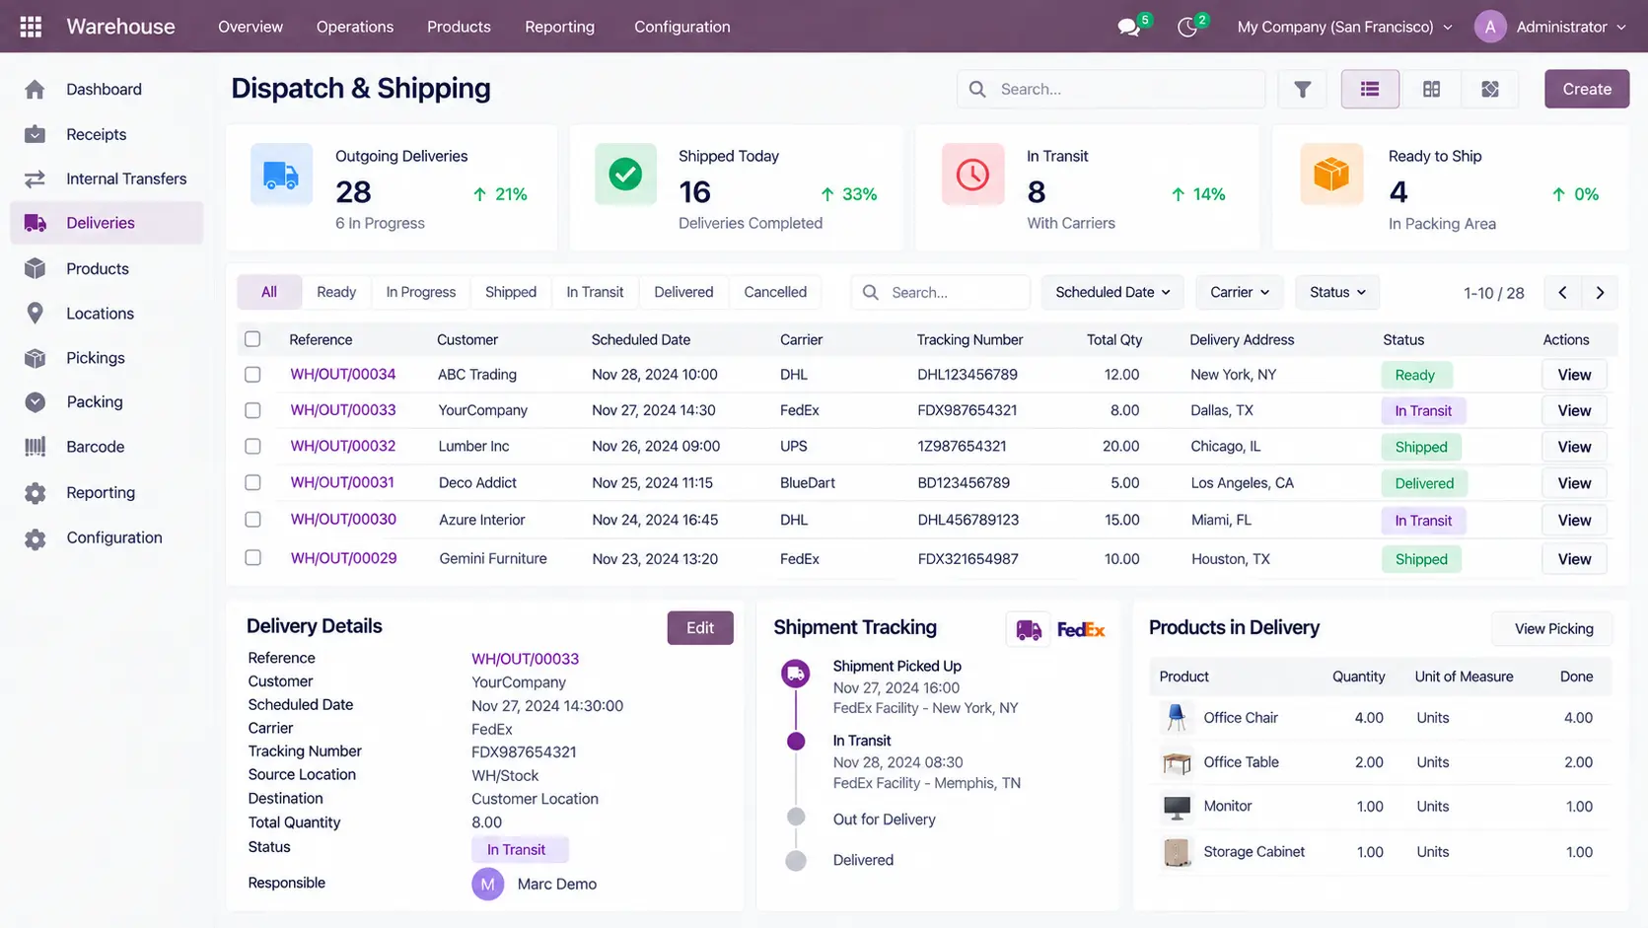
Task: Check the box for WH/OUT/00033
Action: tap(252, 410)
